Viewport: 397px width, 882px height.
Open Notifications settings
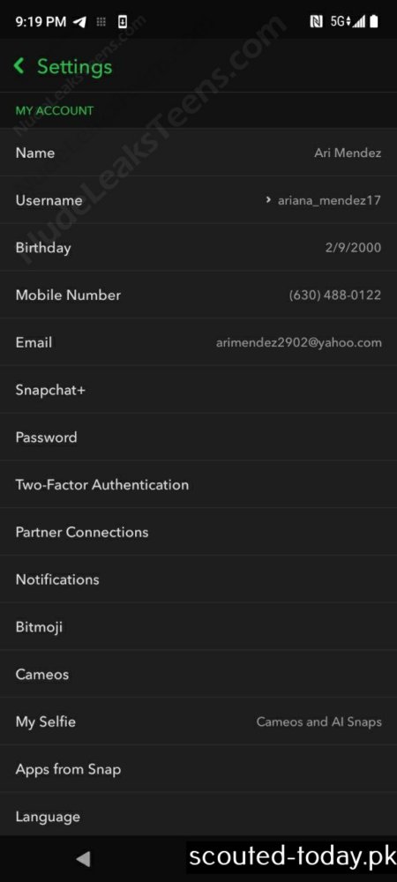tap(198, 579)
